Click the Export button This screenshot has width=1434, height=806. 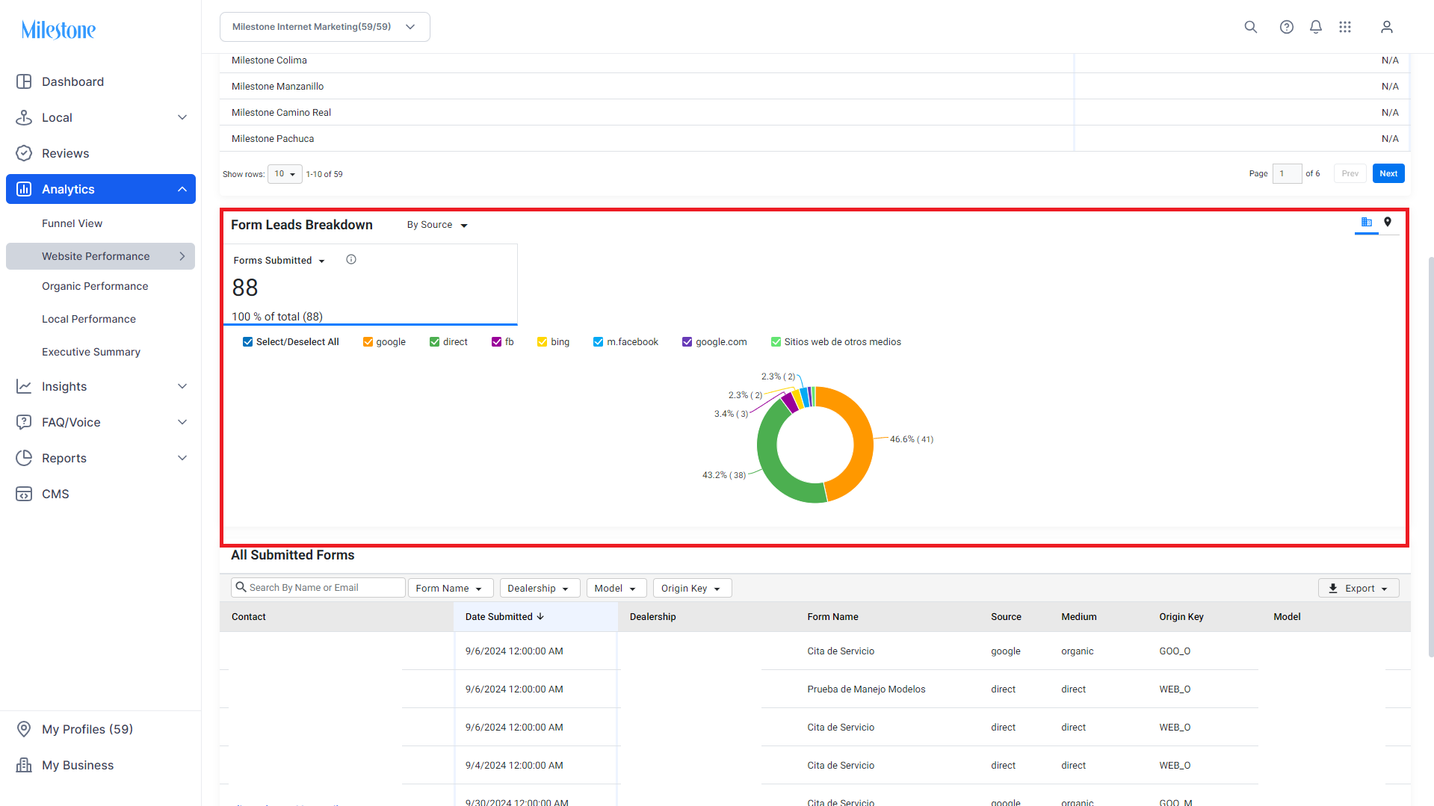(x=1359, y=589)
